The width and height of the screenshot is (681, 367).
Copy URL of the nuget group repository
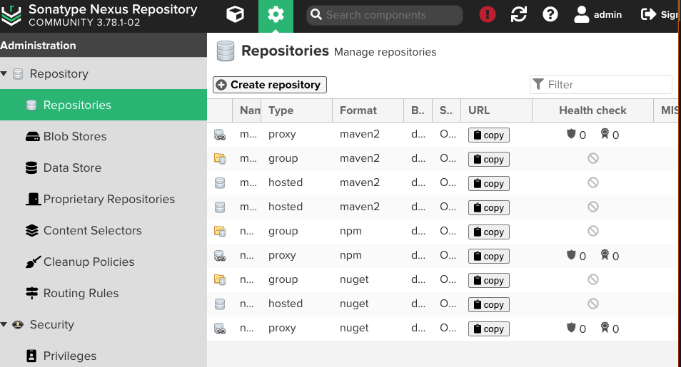click(x=488, y=280)
